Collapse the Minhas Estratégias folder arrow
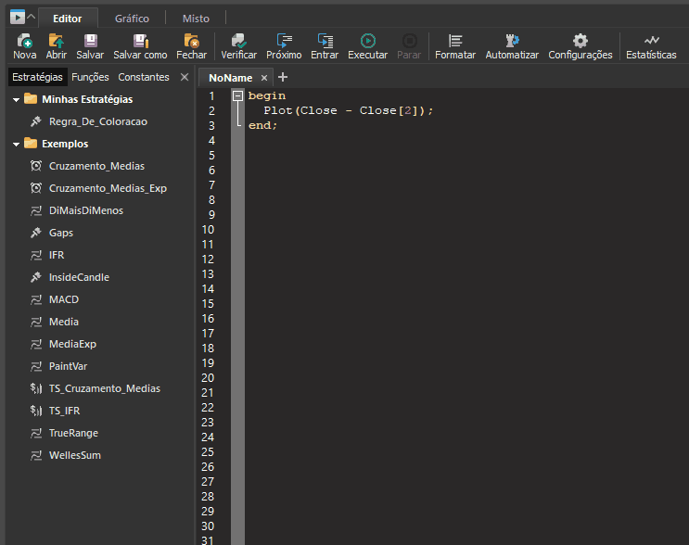Screen dimensions: 689x545 [x=17, y=100]
